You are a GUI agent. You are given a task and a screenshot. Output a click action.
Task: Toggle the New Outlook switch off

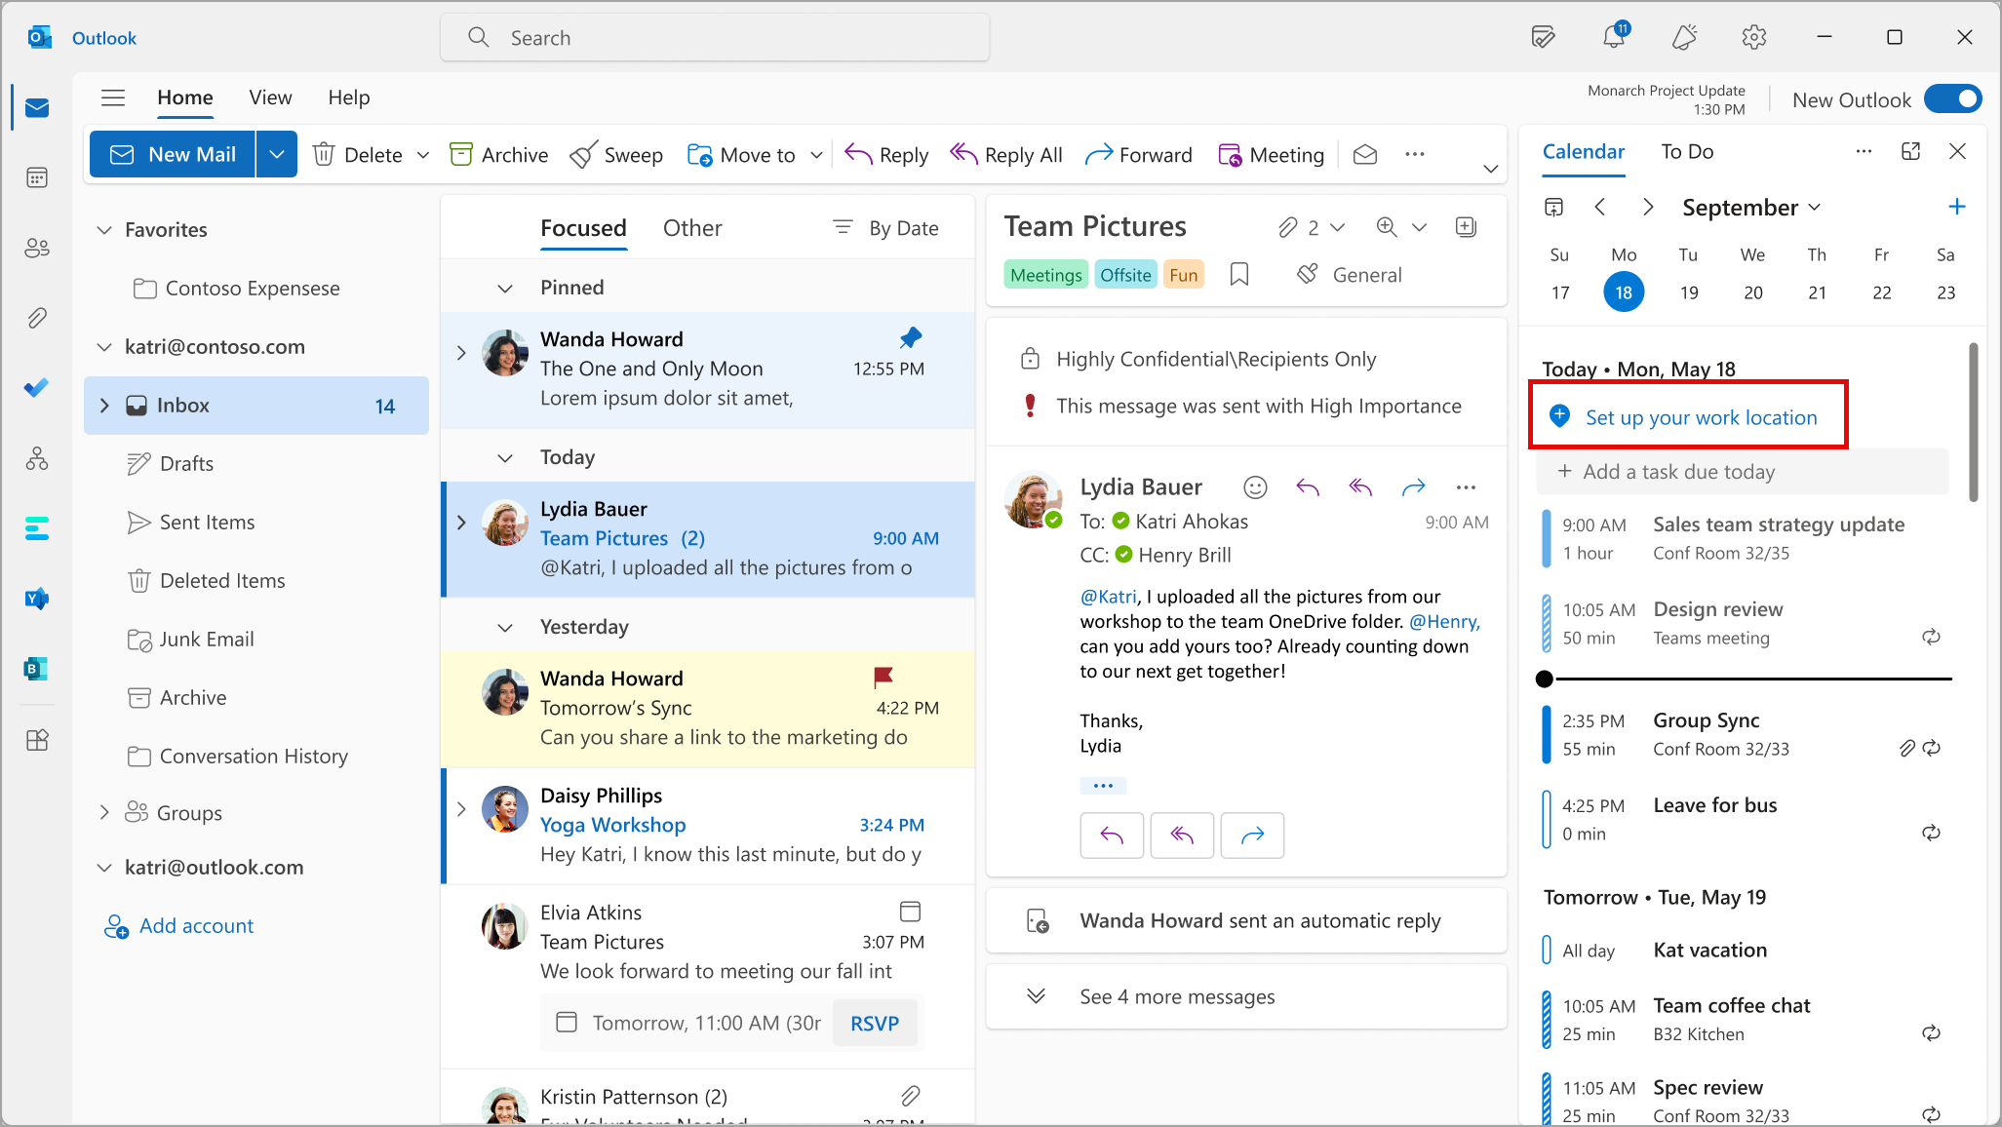click(x=1952, y=99)
